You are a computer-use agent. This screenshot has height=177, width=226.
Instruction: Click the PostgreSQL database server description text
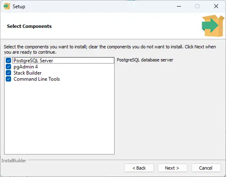pos(145,60)
